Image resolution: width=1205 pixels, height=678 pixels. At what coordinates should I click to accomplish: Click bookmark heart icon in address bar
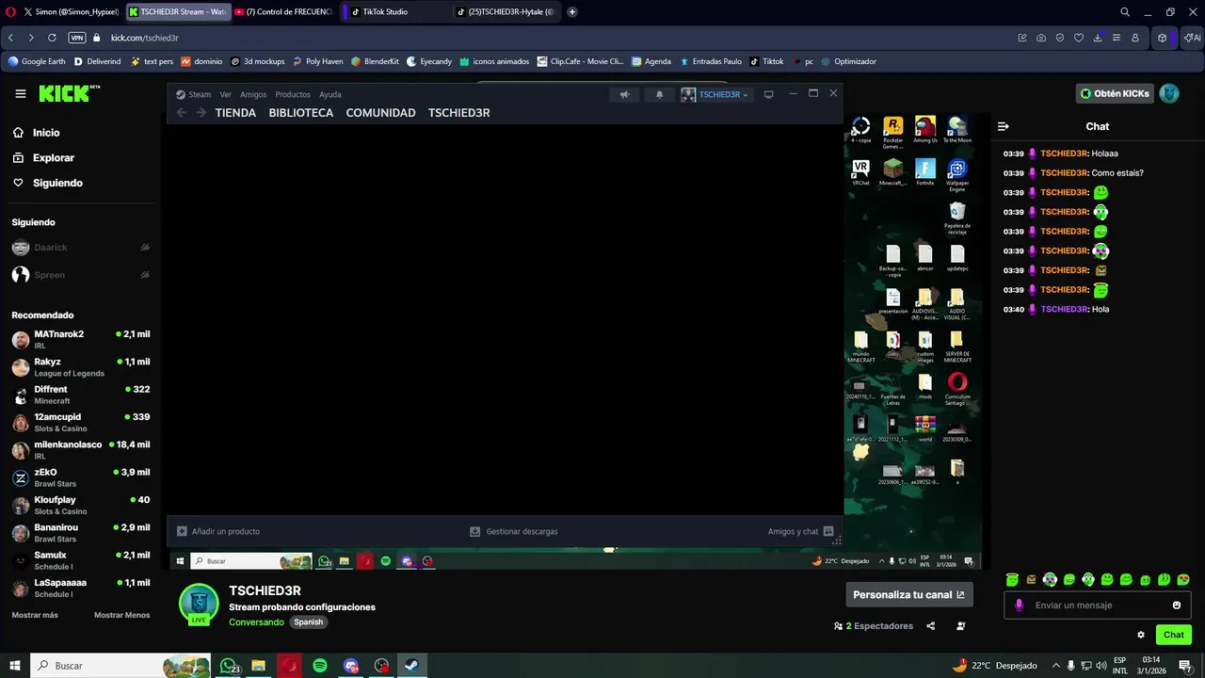tap(1078, 38)
